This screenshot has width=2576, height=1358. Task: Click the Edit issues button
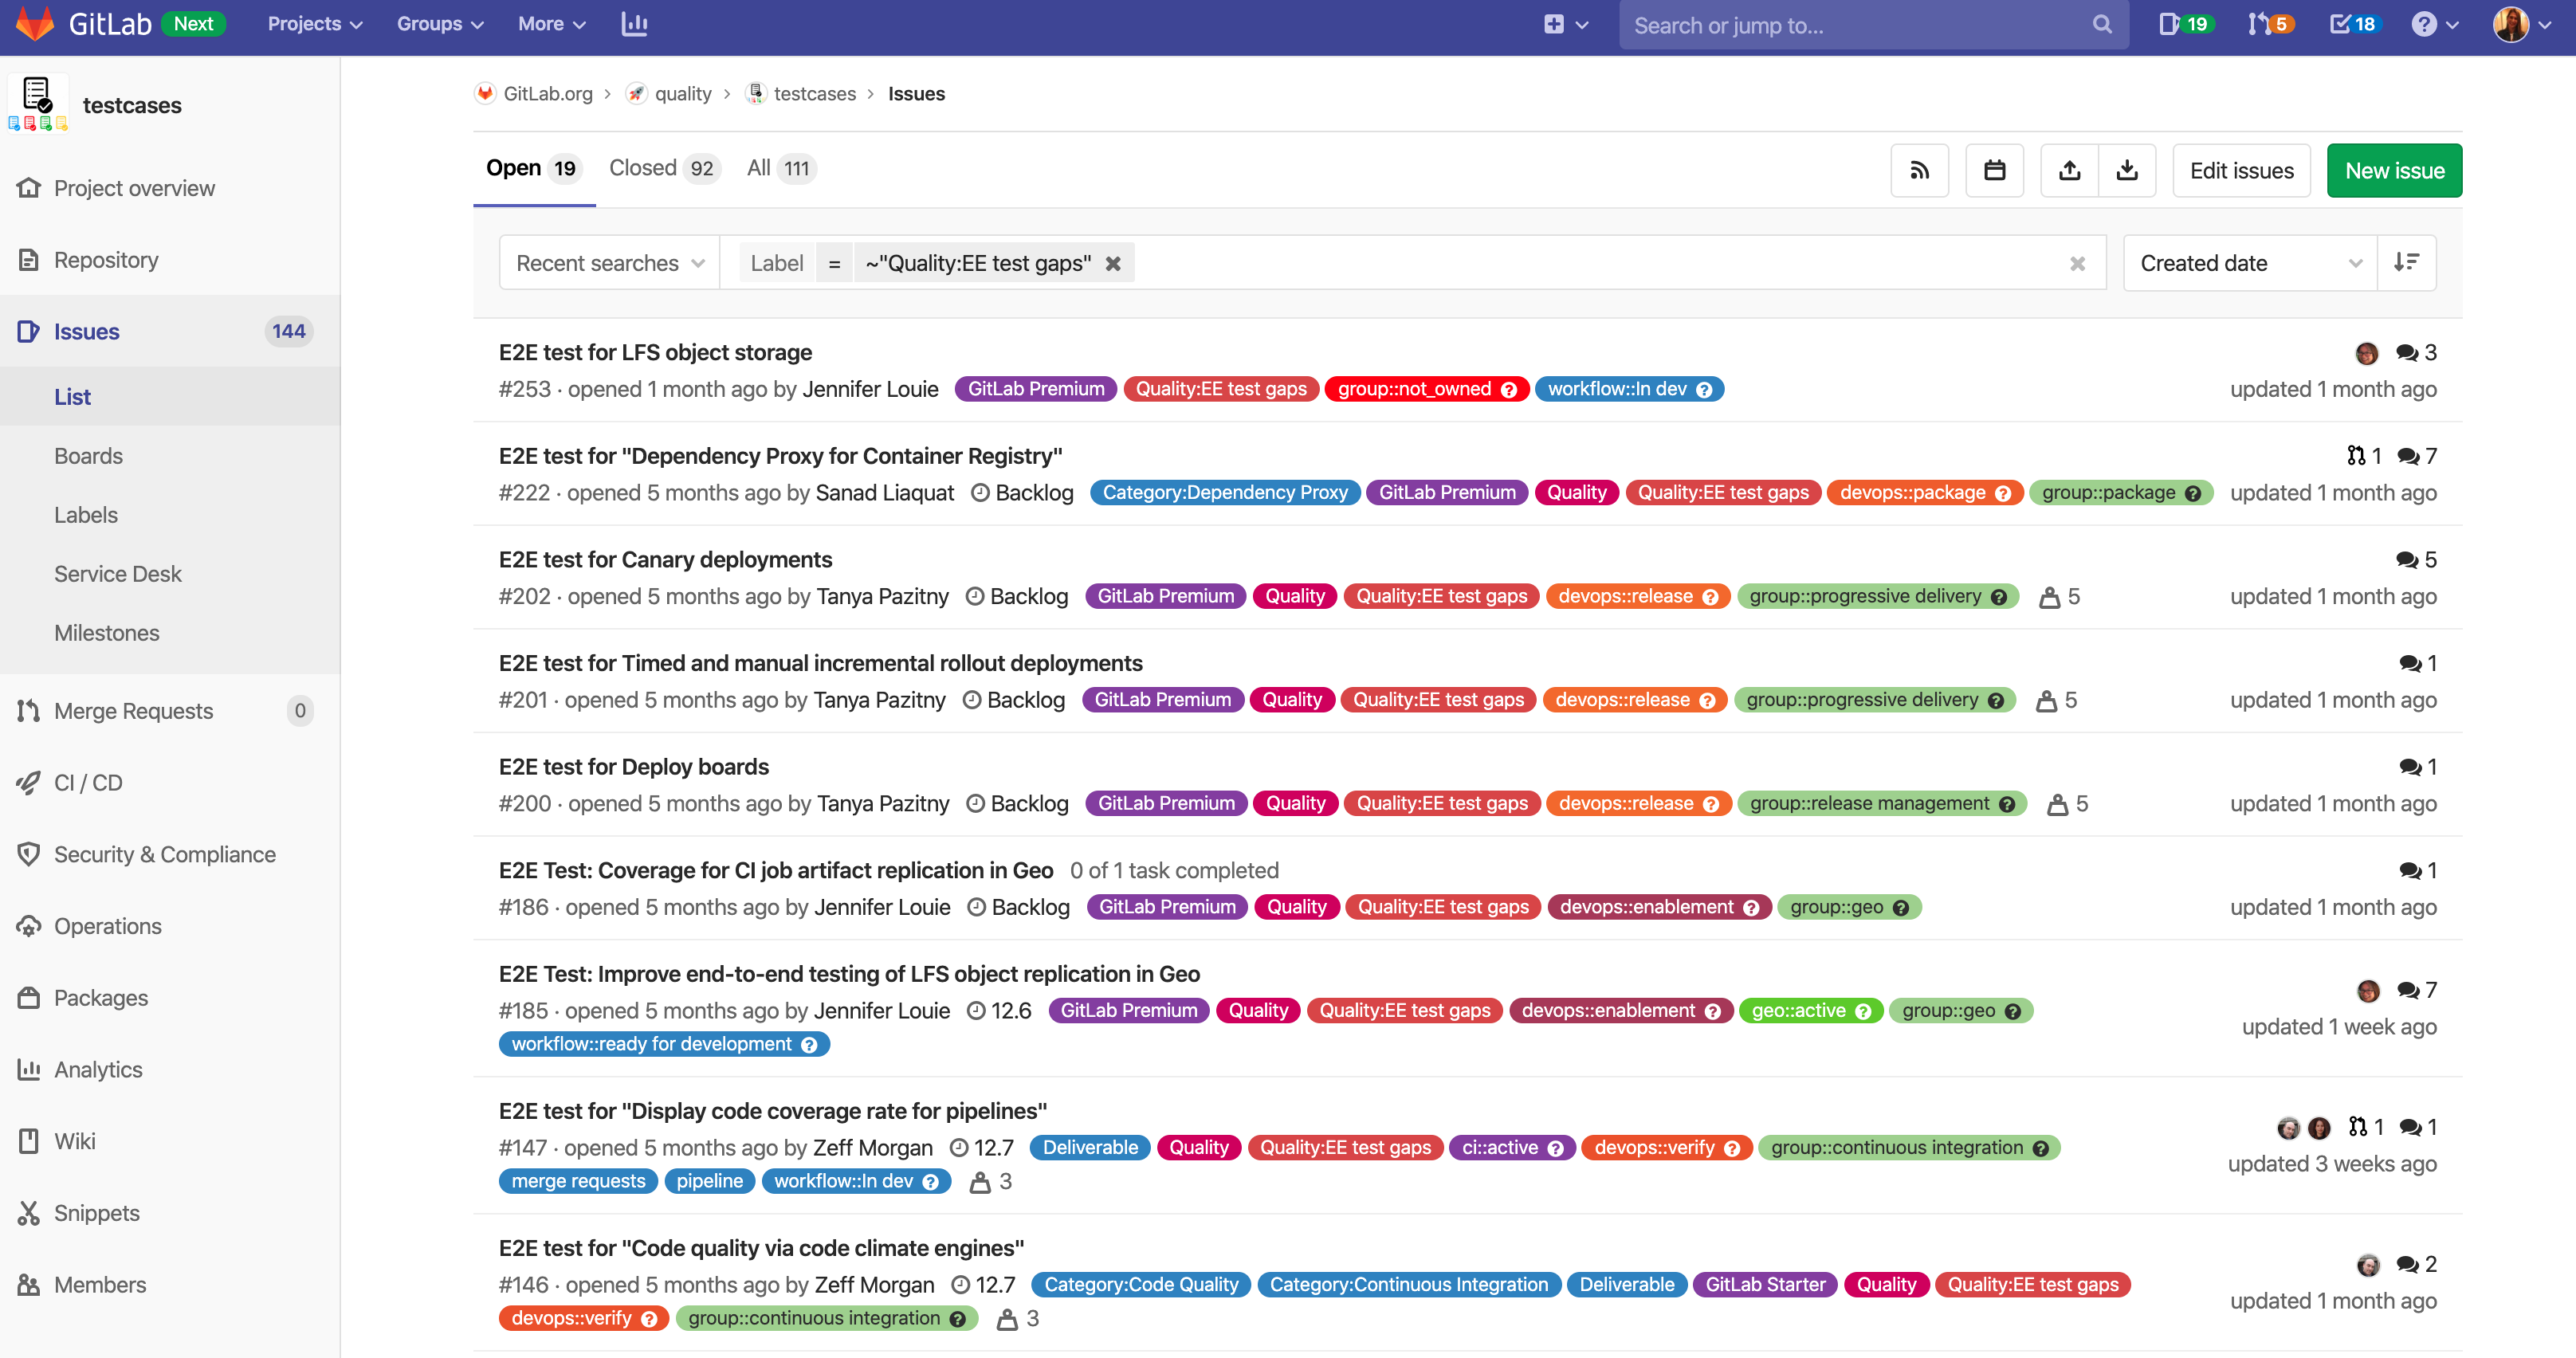point(2241,171)
